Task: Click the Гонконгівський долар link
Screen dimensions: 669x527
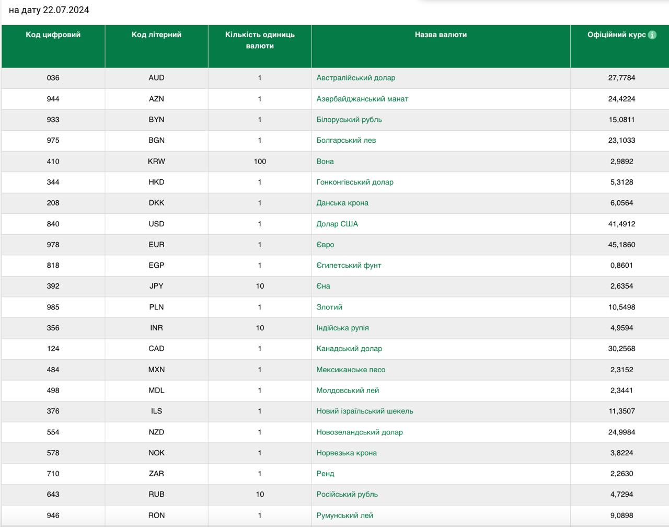Action: tap(354, 182)
